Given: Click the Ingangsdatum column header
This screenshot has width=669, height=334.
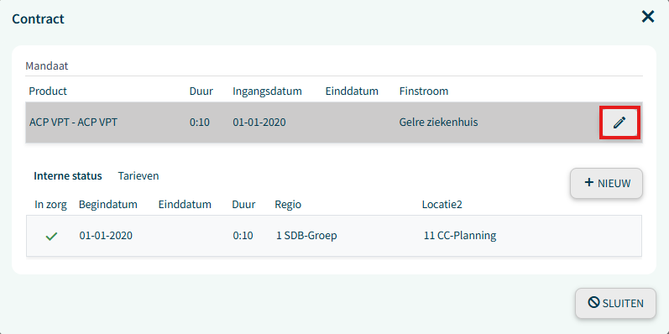Looking at the screenshot, I should [267, 91].
